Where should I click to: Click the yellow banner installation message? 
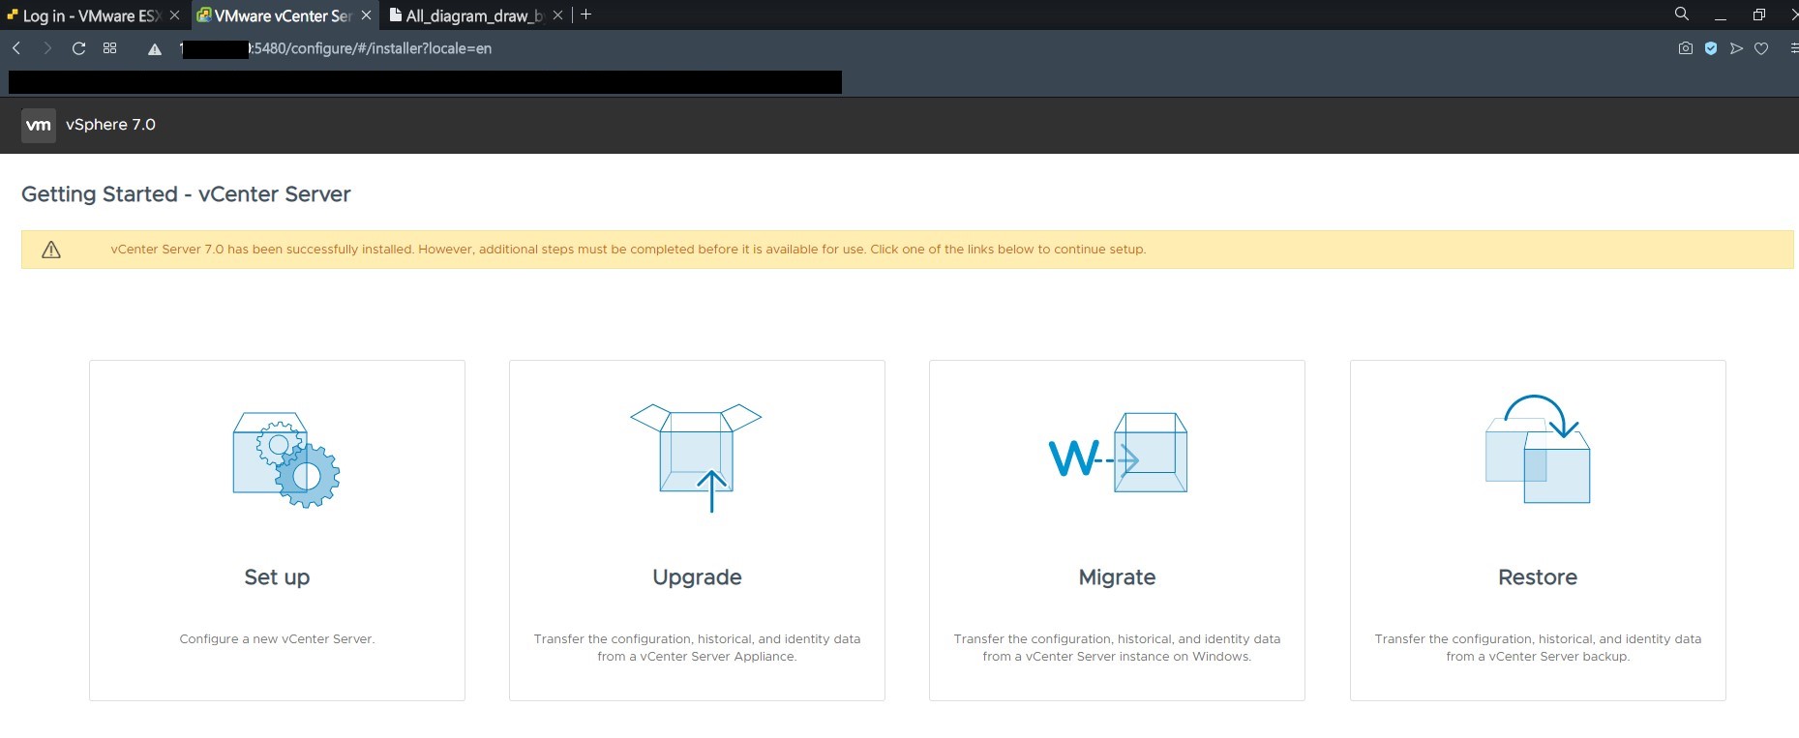click(x=628, y=250)
